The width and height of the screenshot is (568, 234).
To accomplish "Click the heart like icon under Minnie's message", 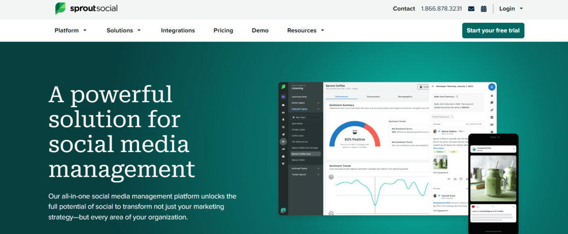I will (x=461, y=179).
